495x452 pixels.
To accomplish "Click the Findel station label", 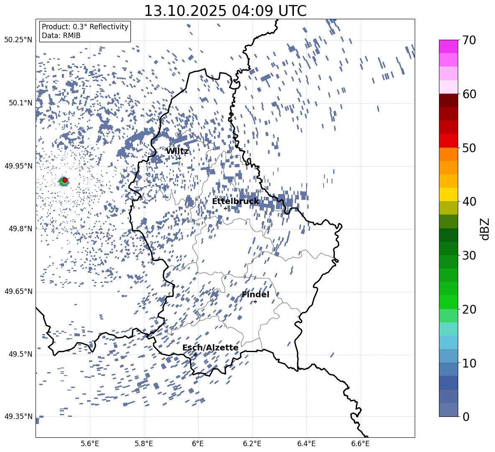I will 255,294.
